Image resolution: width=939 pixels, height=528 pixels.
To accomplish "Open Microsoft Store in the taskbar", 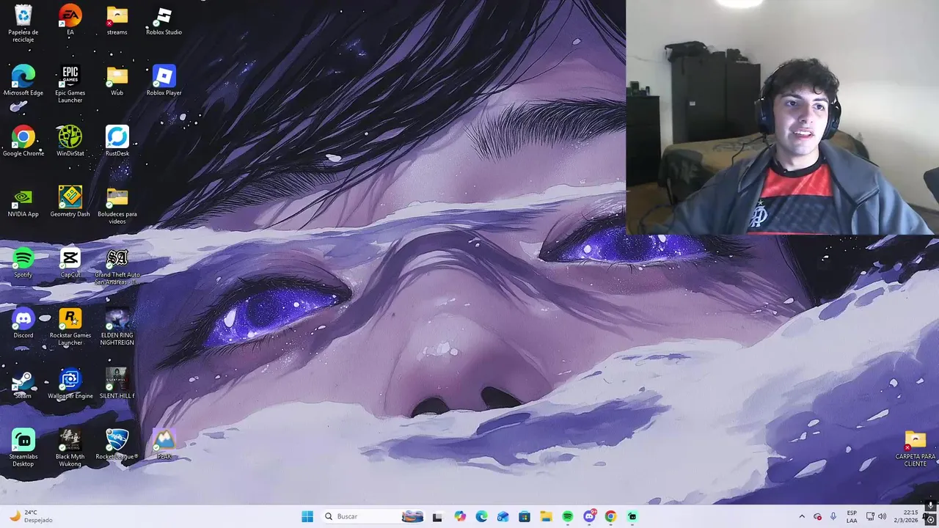I will point(525,516).
